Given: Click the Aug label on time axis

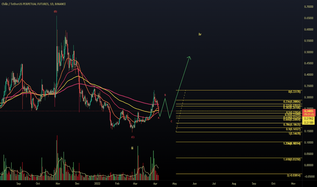Looking at the screenshot, I should (x=234, y=184).
